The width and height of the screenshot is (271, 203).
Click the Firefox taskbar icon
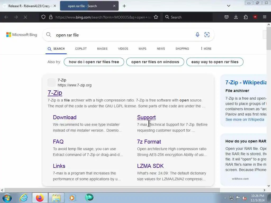click(x=40, y=198)
